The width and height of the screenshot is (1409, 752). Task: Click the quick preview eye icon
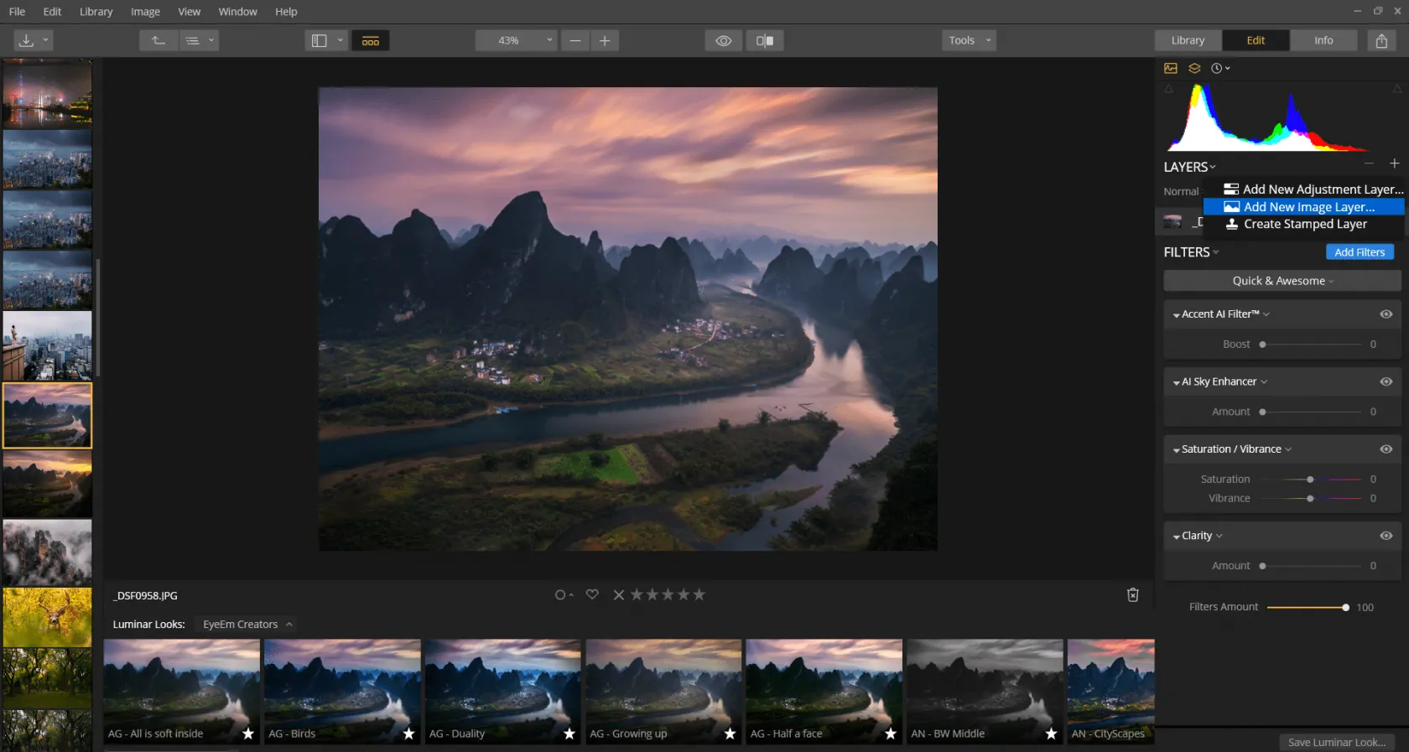[723, 40]
